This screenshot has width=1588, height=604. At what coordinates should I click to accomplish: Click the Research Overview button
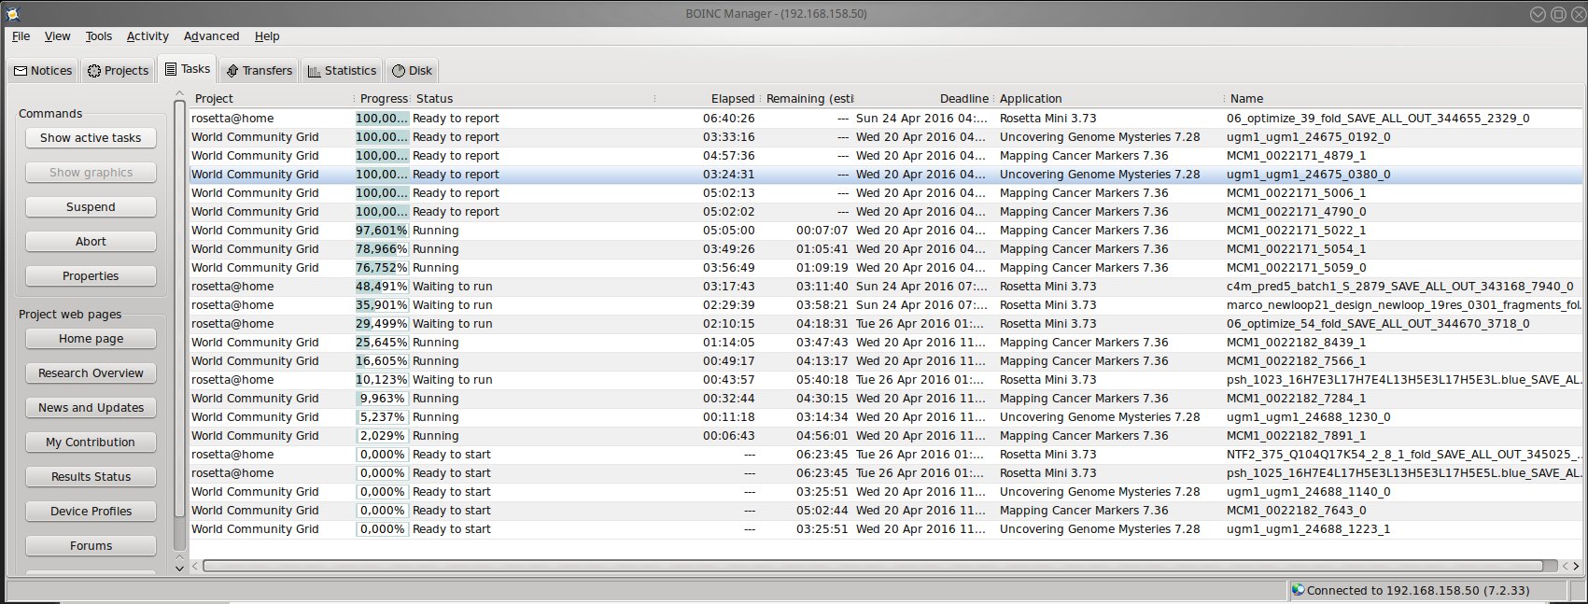pyautogui.click(x=91, y=373)
